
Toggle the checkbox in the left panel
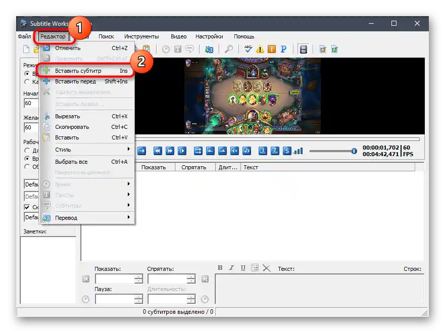pos(27,207)
